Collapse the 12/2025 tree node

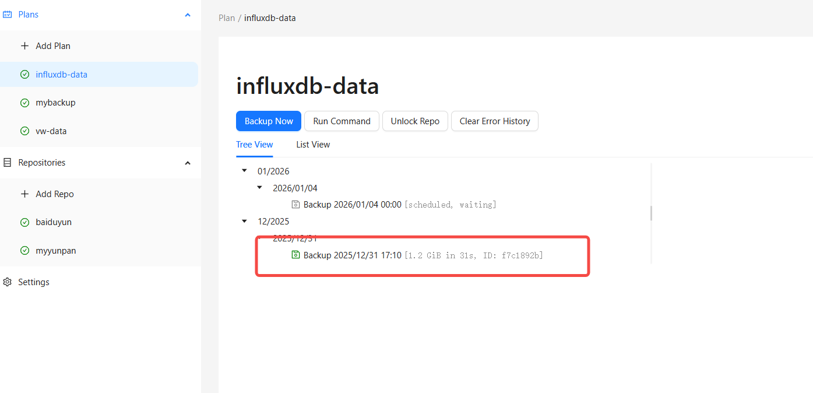[x=244, y=221]
